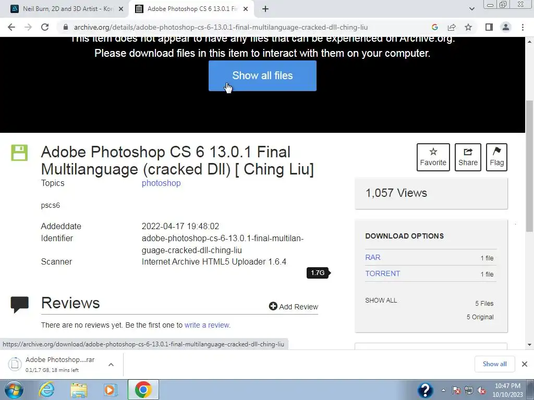Bookmark this page with the star

[468, 27]
